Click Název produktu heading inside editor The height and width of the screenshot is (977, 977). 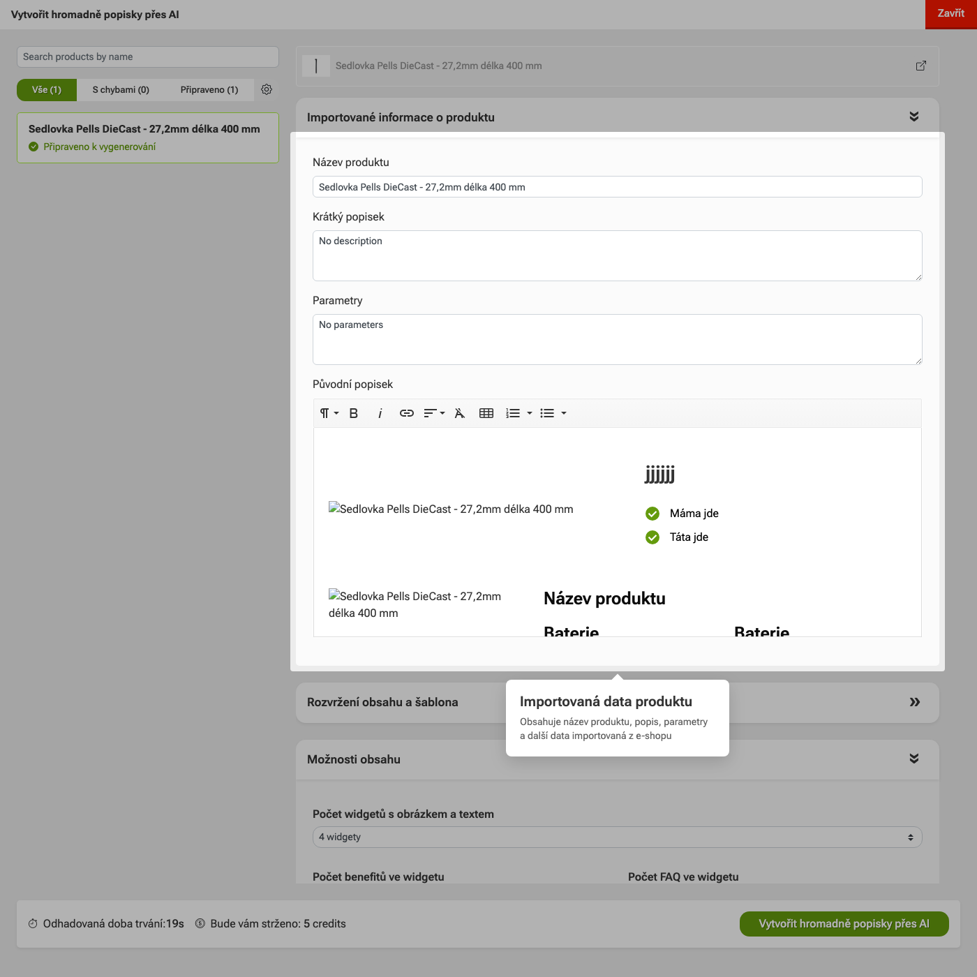click(604, 599)
